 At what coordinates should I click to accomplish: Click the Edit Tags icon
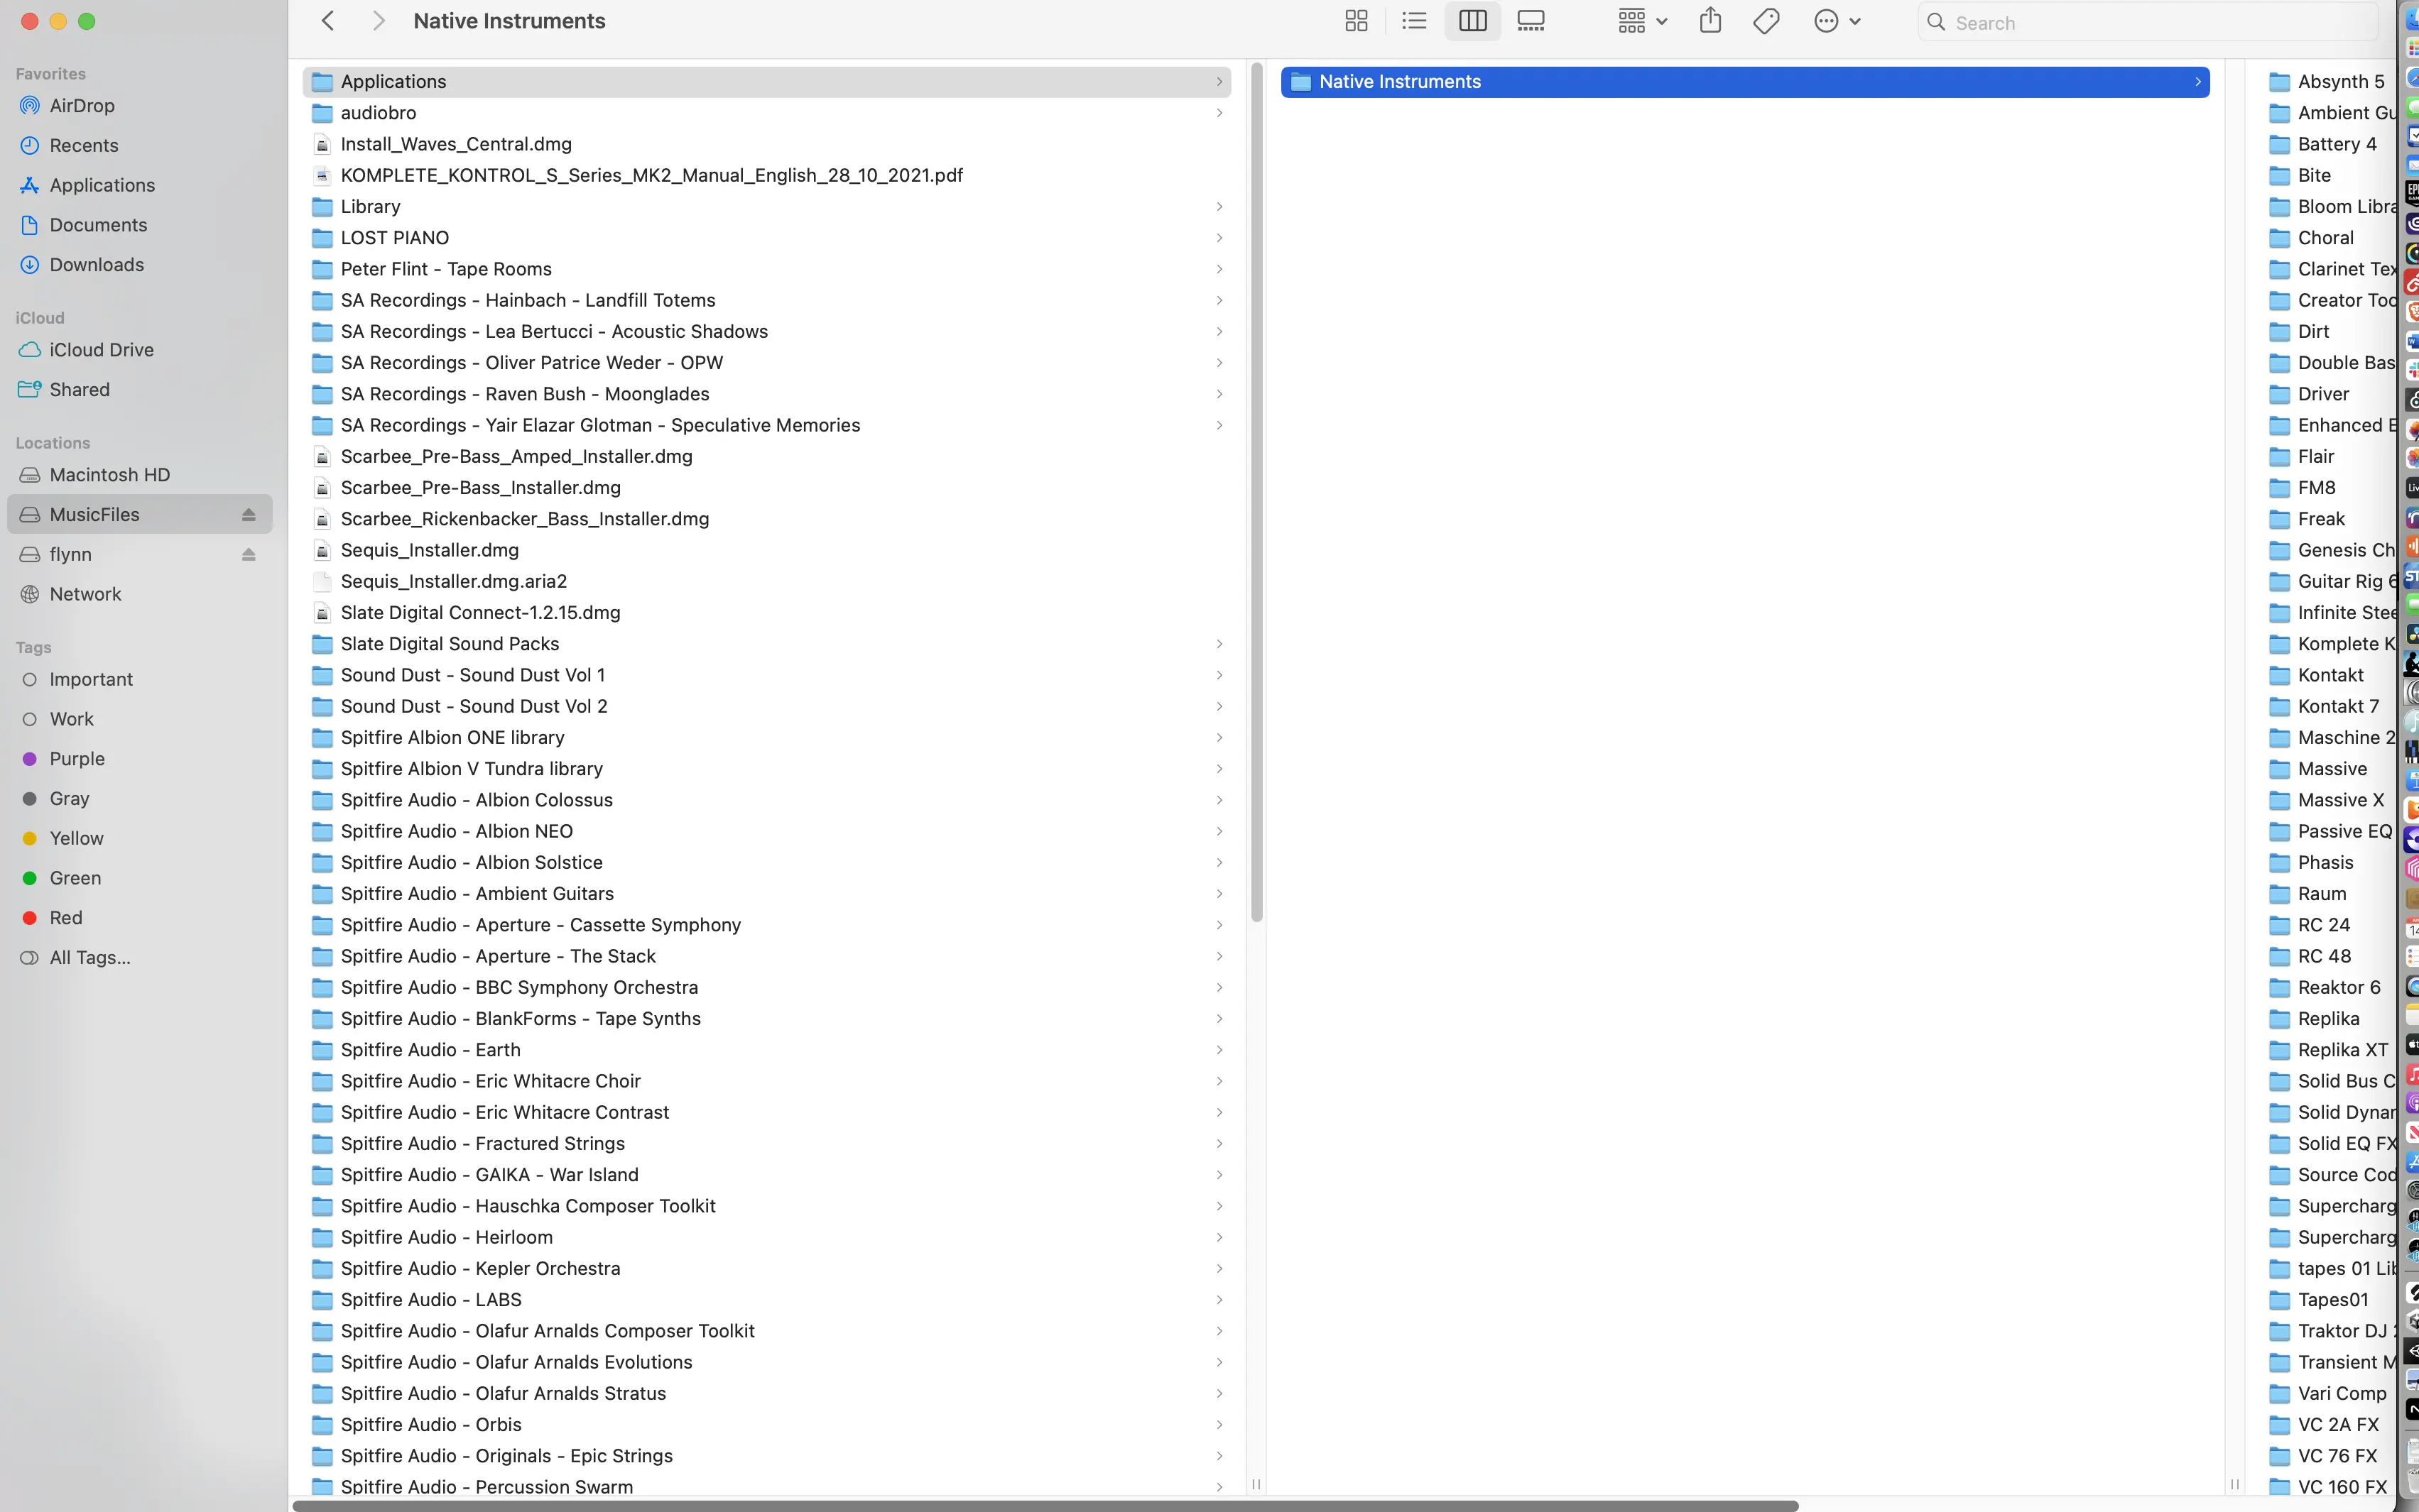pos(1766,21)
